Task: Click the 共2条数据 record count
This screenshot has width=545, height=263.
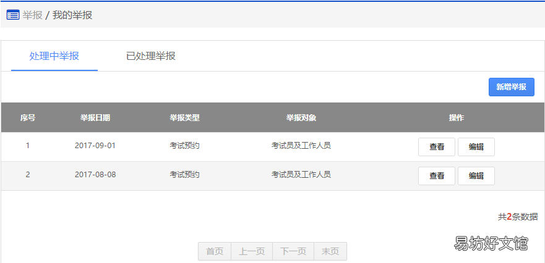Action: click(518, 217)
